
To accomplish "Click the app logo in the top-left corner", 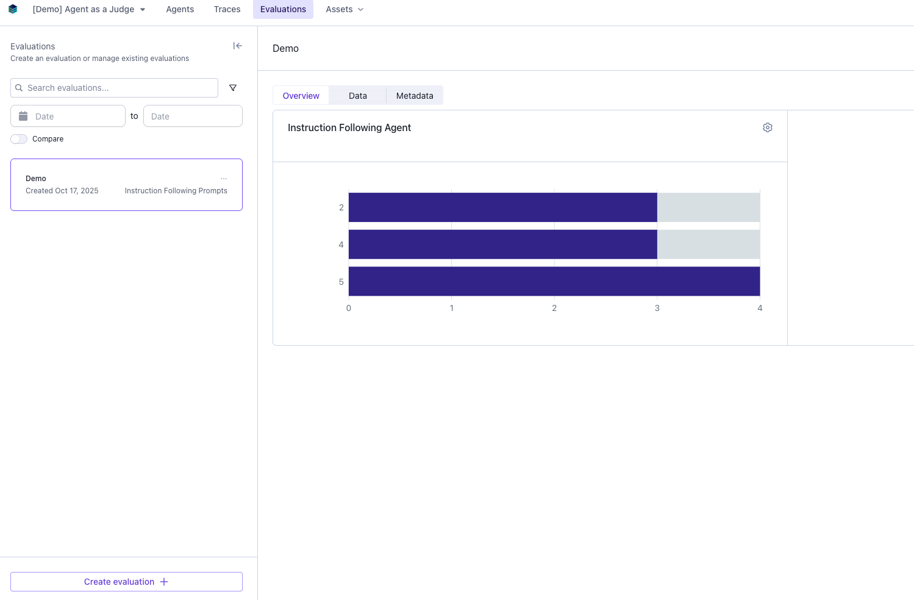I will (x=13, y=9).
